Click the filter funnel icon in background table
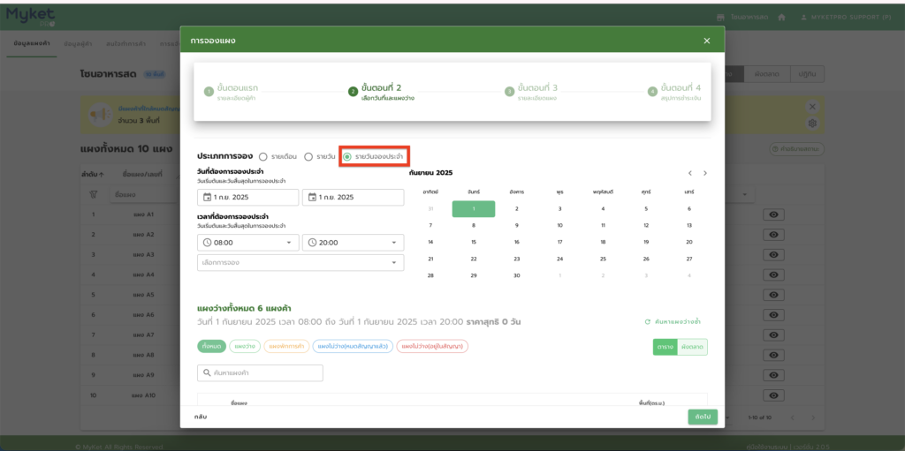 [x=93, y=195]
